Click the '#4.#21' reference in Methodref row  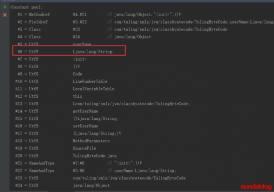pyautogui.click(x=80, y=15)
